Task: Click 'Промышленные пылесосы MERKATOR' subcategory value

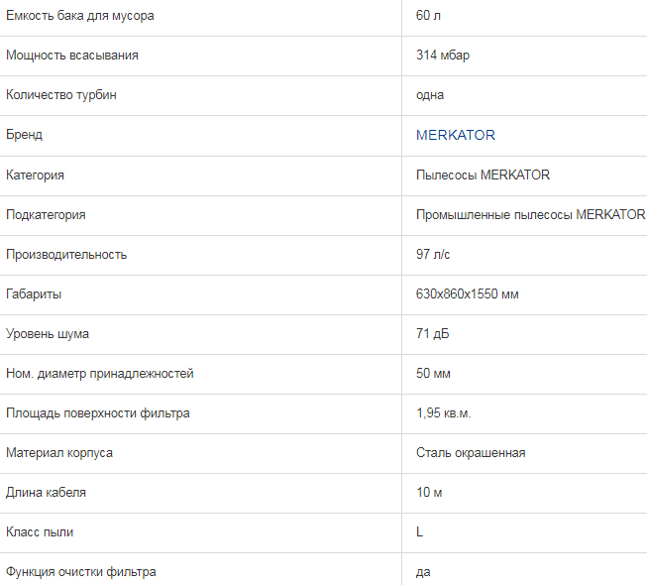Action: [x=530, y=214]
